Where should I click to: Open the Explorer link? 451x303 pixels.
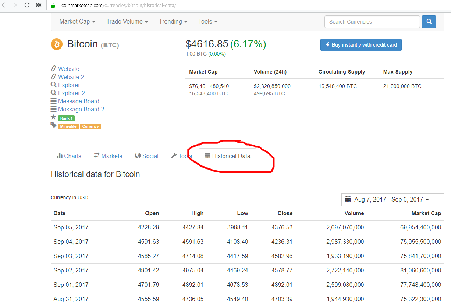69,85
